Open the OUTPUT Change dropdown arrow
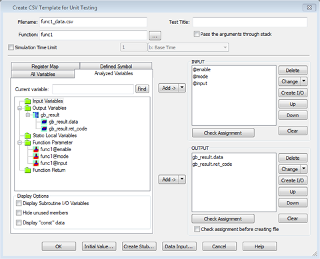Viewport: 320px width, 259px height. coord(304,169)
